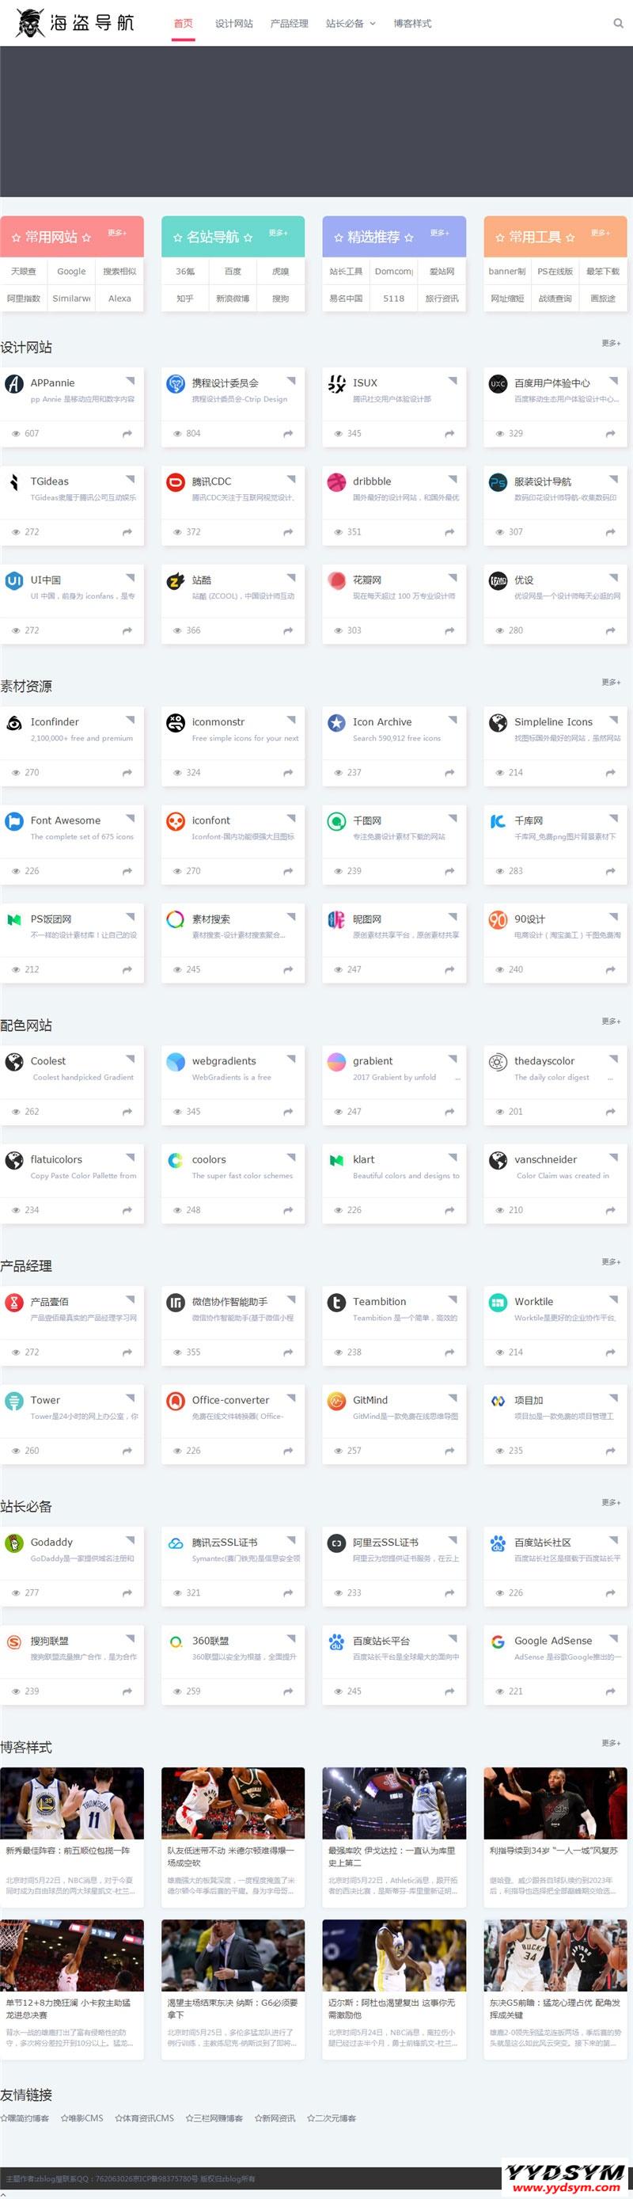Expand the 站长必备 dropdown menu
633x2199 pixels.
(350, 24)
